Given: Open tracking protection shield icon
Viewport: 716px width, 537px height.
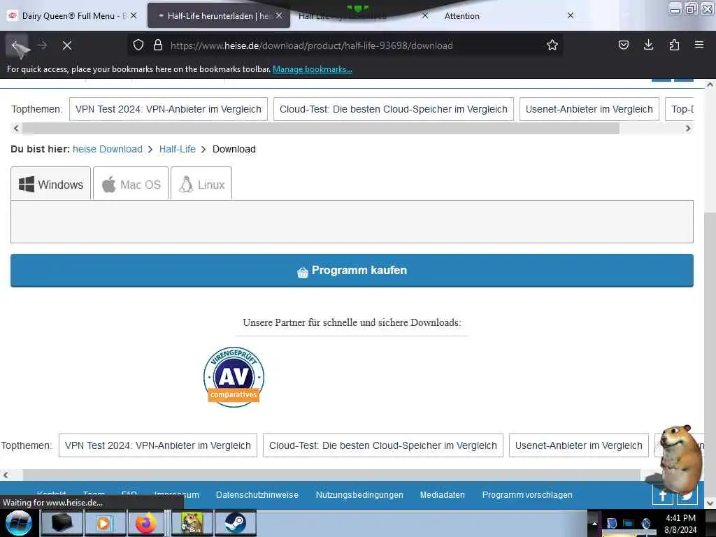Looking at the screenshot, I should (138, 45).
